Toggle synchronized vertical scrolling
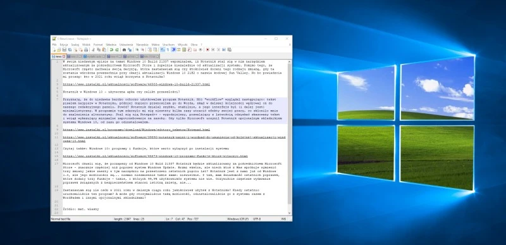Screen dimensions: 506x245 pos(149,50)
